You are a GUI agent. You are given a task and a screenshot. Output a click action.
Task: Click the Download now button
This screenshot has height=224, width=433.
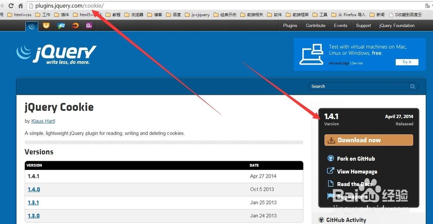click(x=368, y=140)
